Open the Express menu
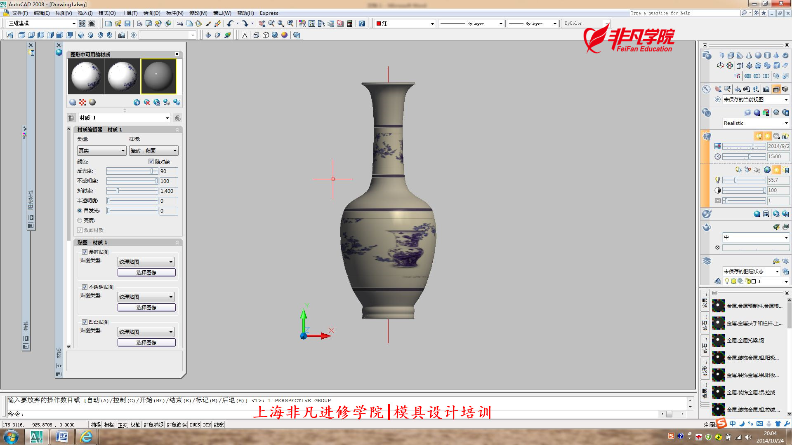792x445 pixels. click(x=269, y=13)
